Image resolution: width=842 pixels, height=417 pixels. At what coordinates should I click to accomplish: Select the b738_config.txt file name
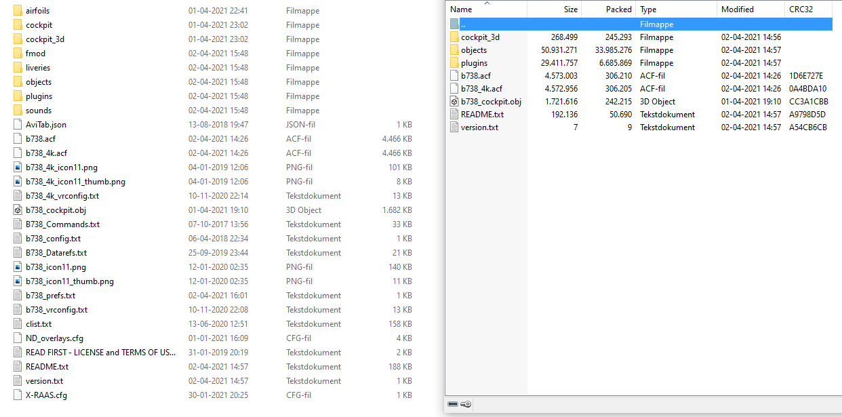click(53, 239)
